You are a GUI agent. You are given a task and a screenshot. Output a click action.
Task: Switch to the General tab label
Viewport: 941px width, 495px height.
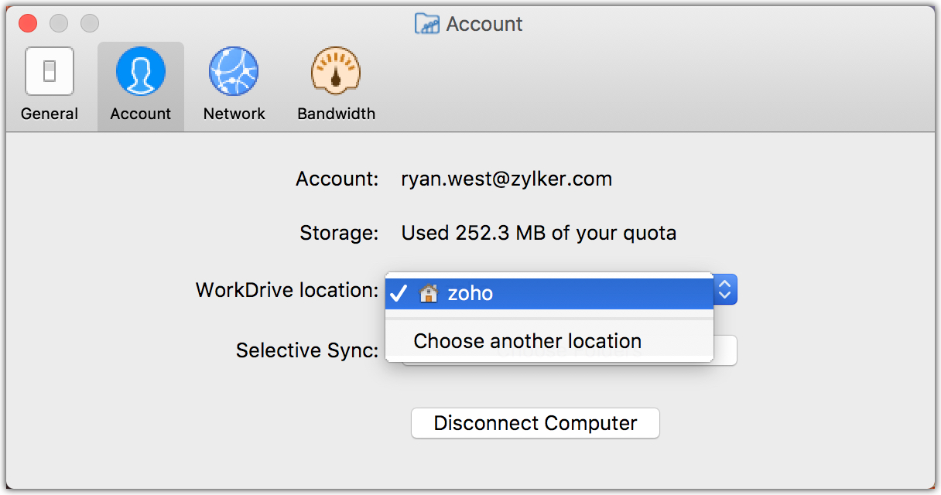(x=50, y=114)
